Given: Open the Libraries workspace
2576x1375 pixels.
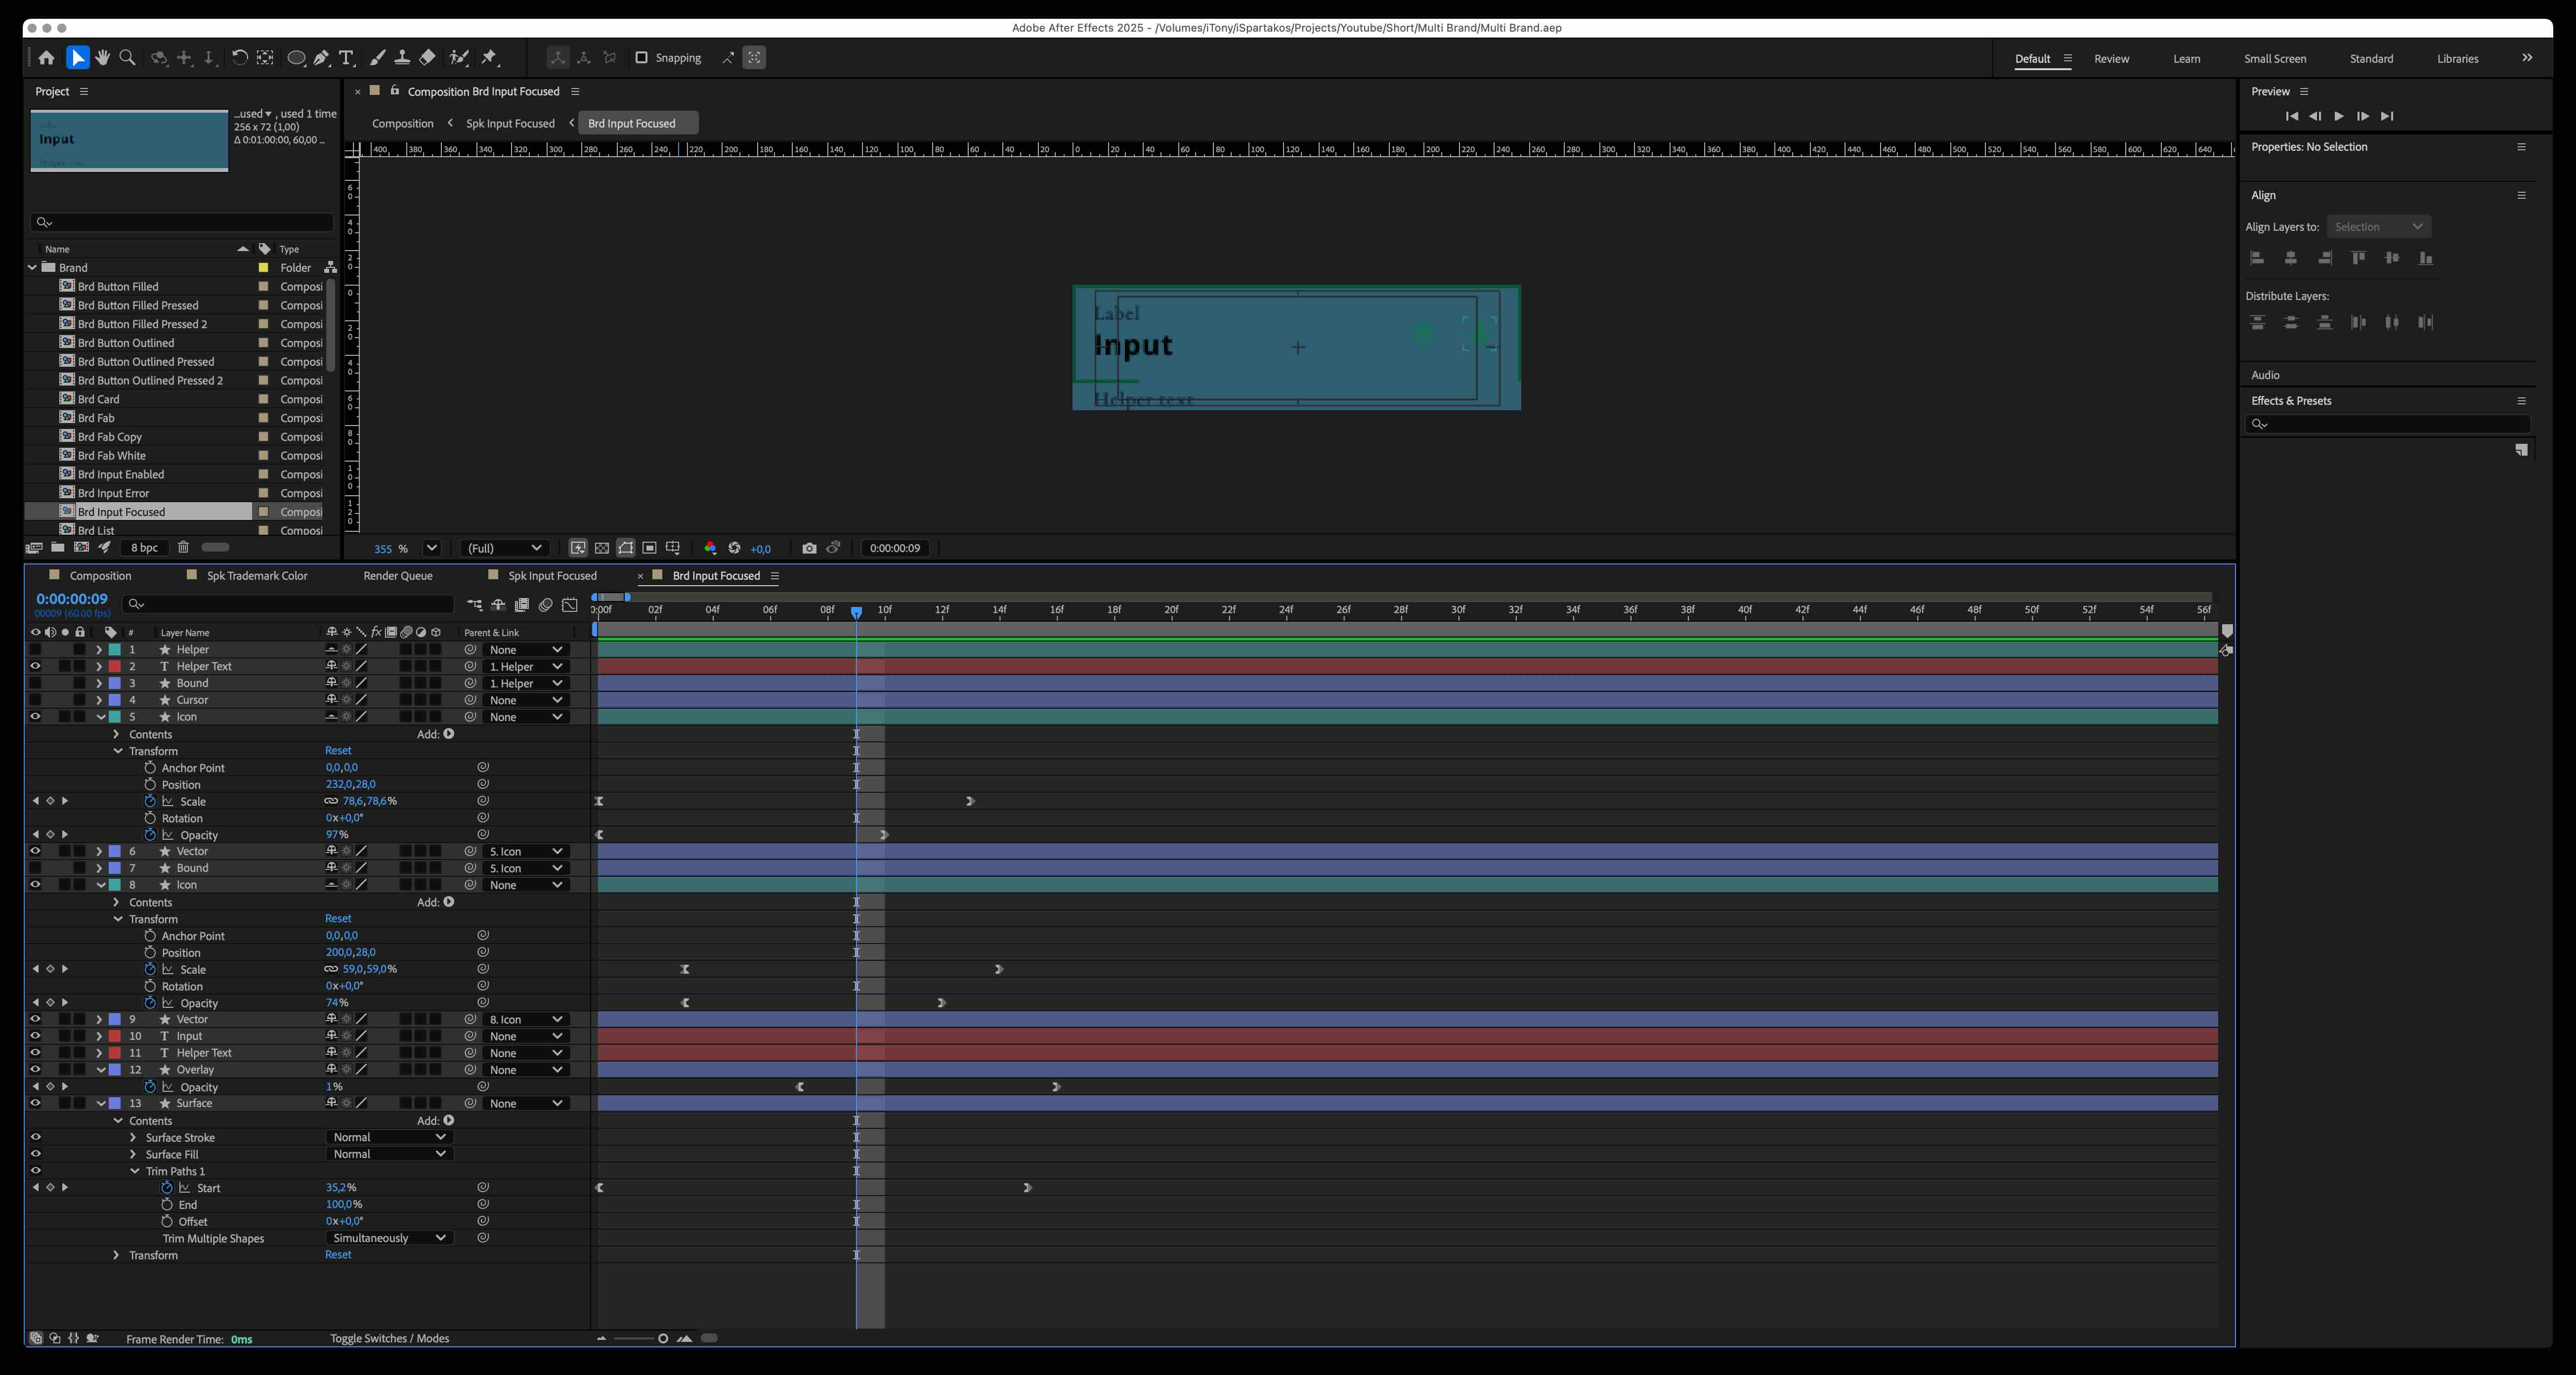Looking at the screenshot, I should click(x=2457, y=59).
